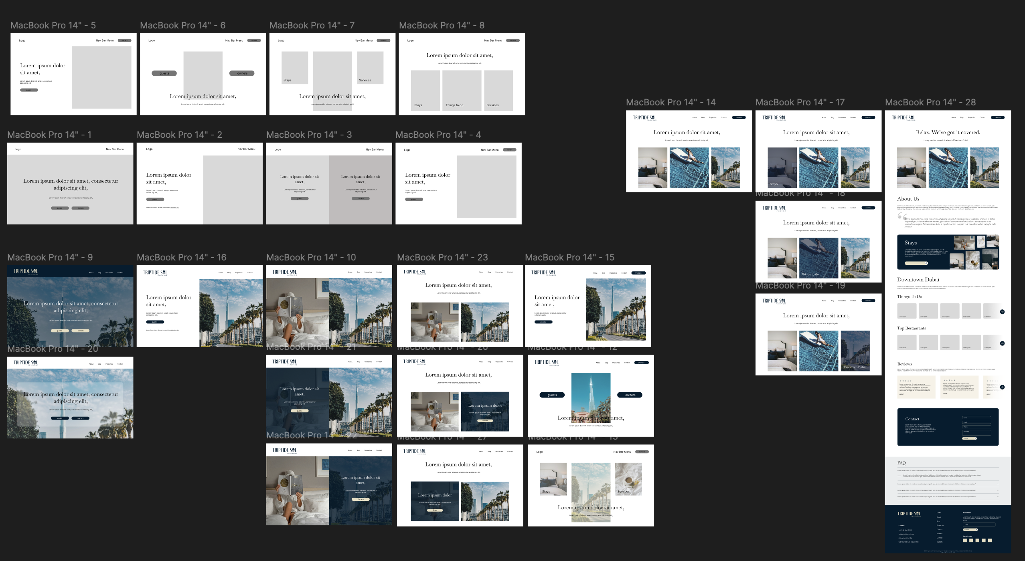
Task: Select the frame label MacBook Pro 14" - 1
Action: 49,135
